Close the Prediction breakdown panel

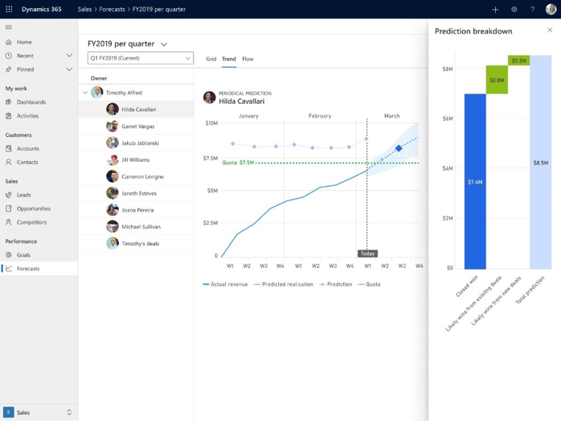point(550,31)
